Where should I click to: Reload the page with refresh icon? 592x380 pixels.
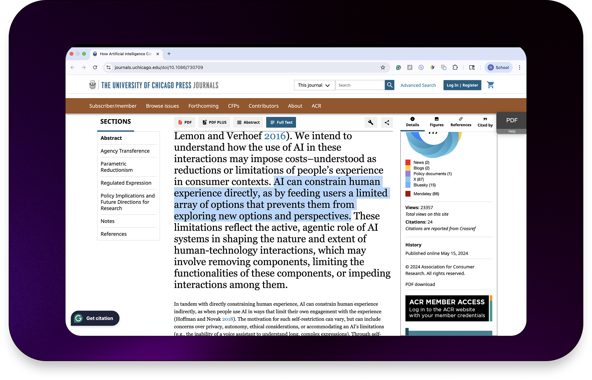(95, 67)
